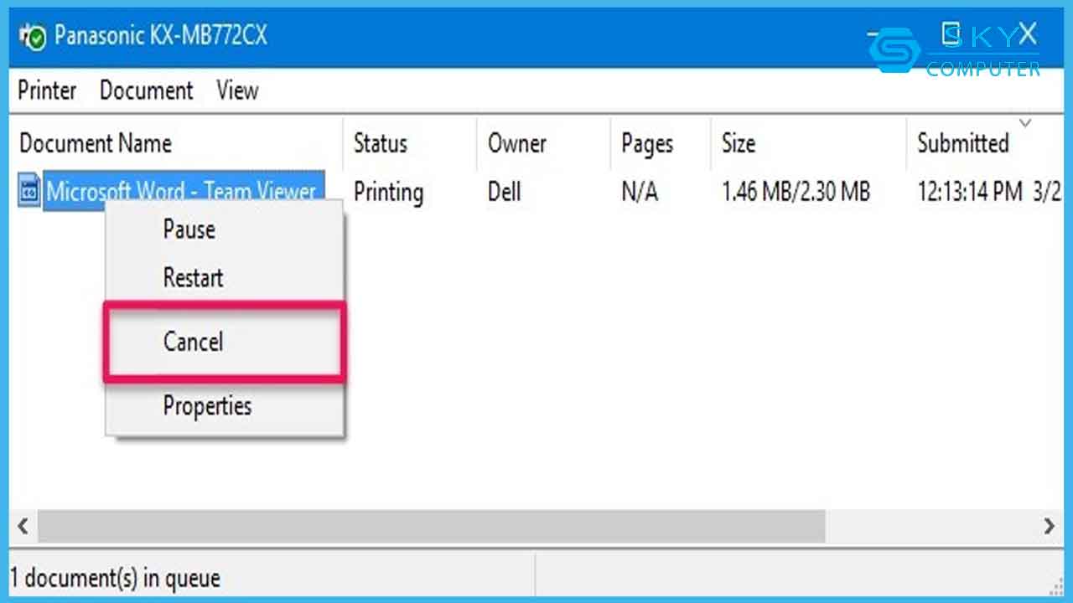Sort by Submitted column header
The height and width of the screenshot is (603, 1073).
coord(962,143)
